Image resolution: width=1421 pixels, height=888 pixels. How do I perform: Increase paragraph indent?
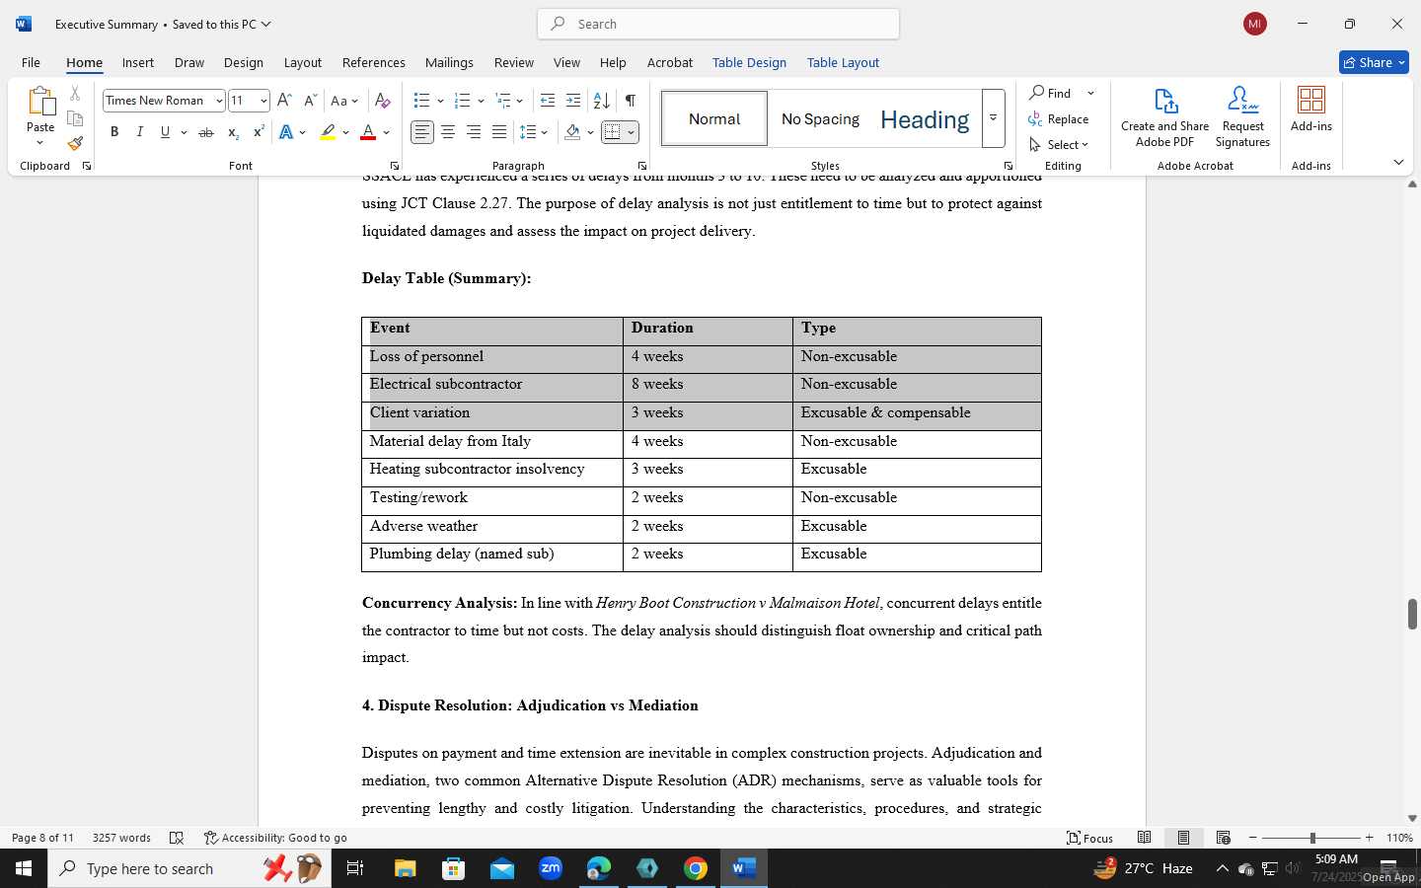[x=573, y=101]
